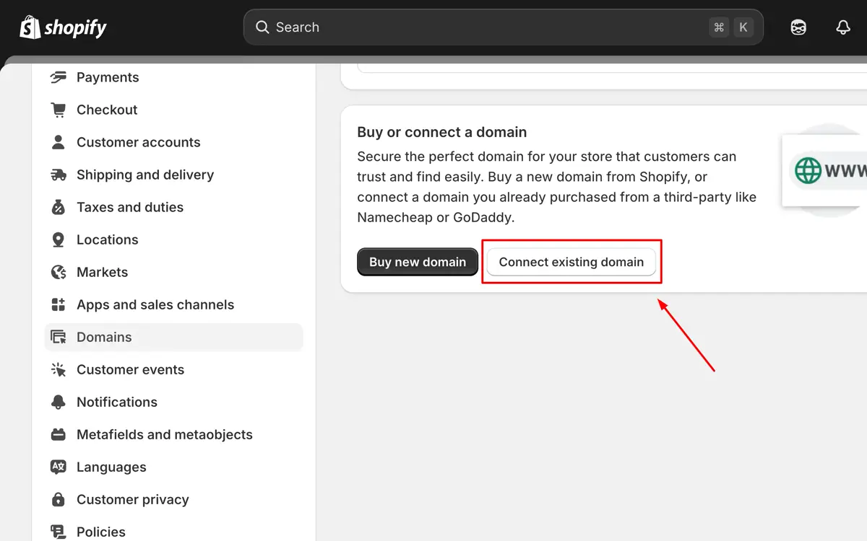Click the Notifications bell icon in sidebar
This screenshot has height=541, width=867.
[59, 402]
